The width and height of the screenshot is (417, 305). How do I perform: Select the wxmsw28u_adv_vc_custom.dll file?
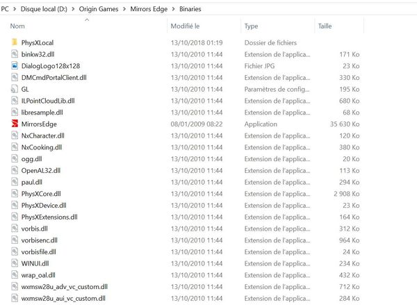click(65, 286)
